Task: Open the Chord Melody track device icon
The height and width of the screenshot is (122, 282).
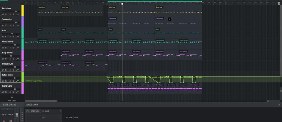Action: [13, 48]
